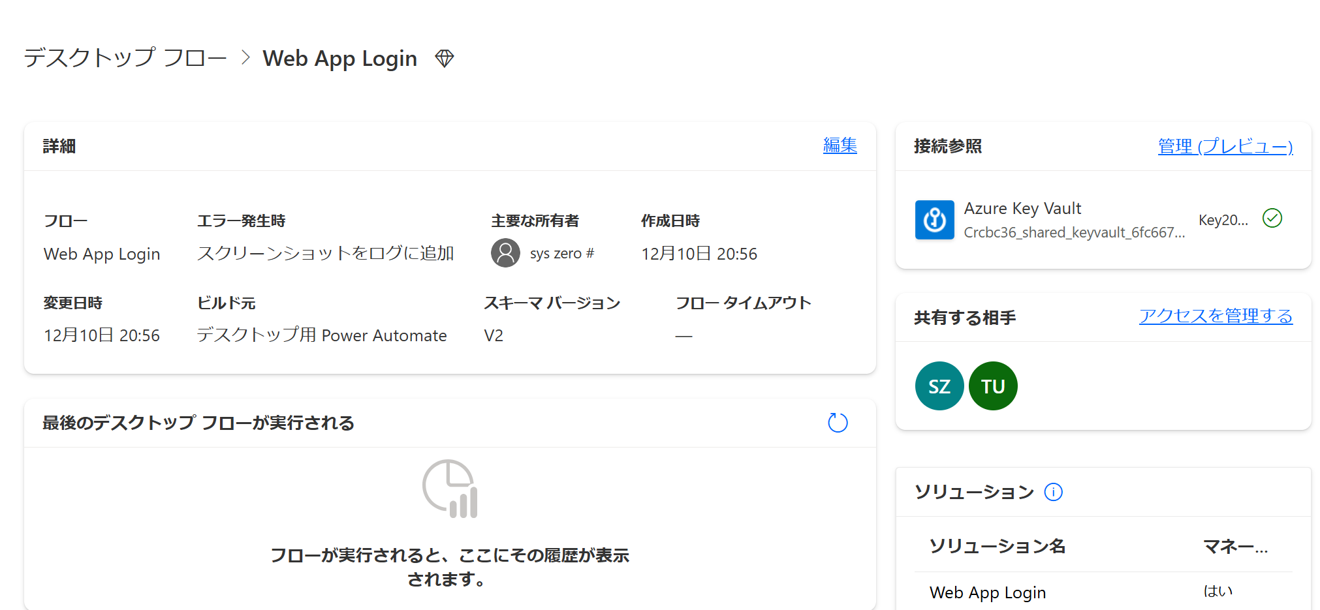Refresh the last desktop flow runs

coord(838,423)
